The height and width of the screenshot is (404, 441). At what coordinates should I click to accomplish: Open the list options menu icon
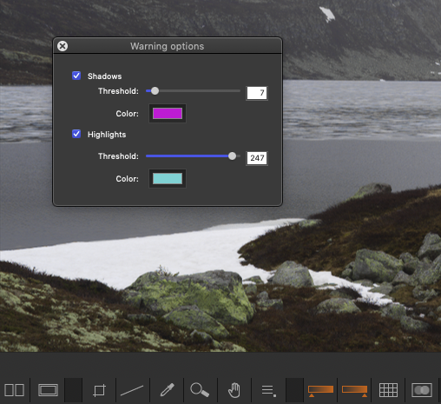tap(268, 390)
